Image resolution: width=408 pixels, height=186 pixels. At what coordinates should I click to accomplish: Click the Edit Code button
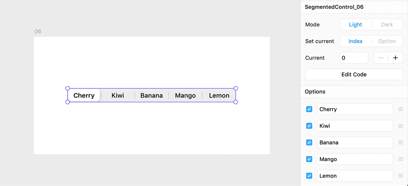coord(354,74)
